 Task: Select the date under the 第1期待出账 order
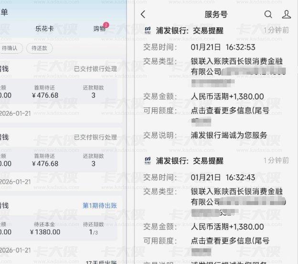click(15, 250)
